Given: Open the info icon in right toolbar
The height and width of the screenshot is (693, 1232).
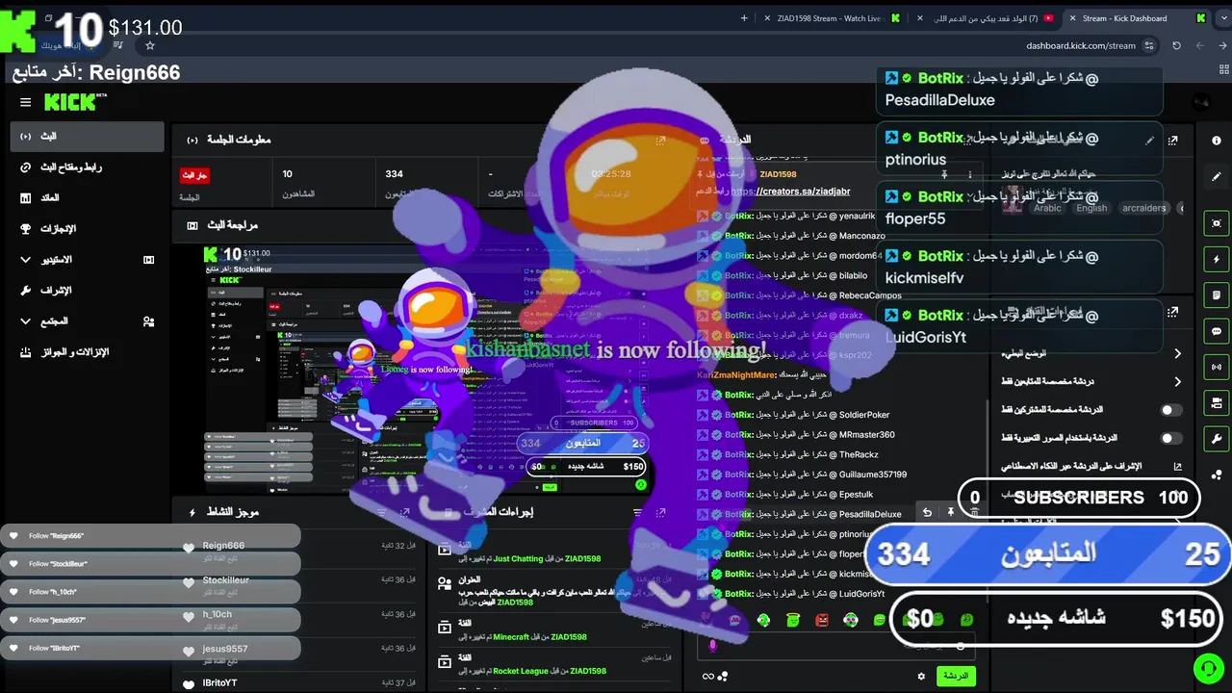Looking at the screenshot, I should [1217, 141].
